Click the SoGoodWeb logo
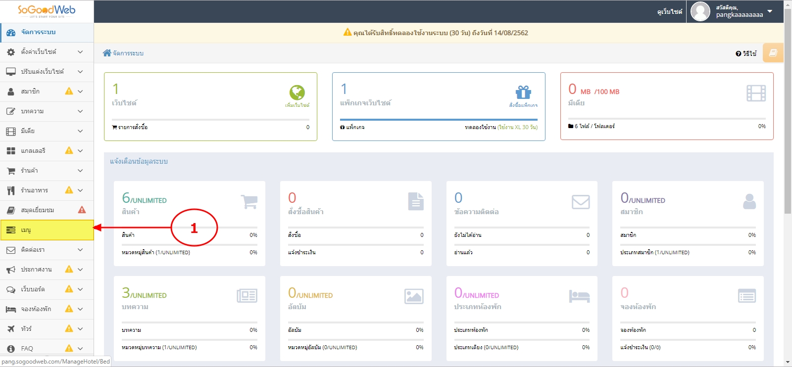792x367 pixels. 47,11
